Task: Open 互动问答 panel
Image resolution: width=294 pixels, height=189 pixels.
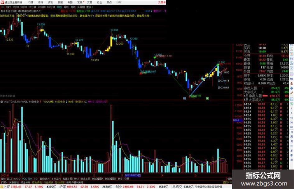Action: click(60, 182)
